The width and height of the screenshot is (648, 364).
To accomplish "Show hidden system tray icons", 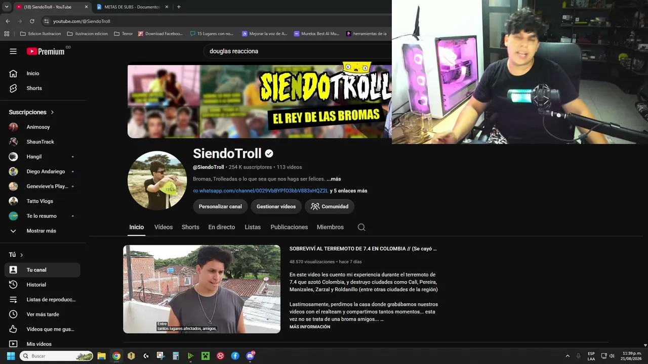I will coord(568,356).
